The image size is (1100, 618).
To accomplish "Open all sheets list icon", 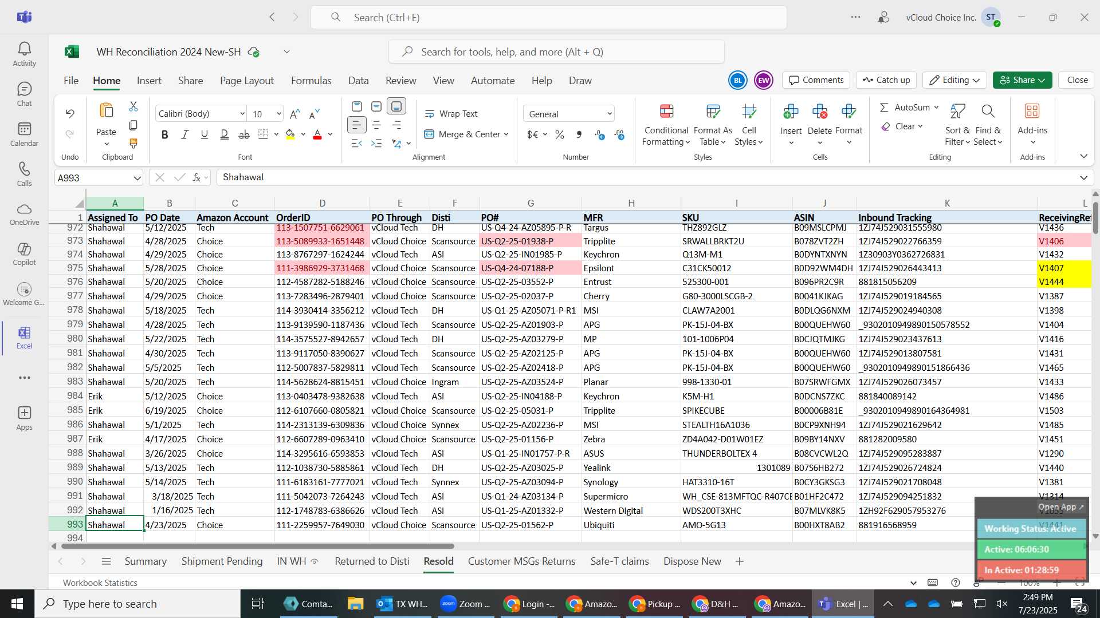I will tap(106, 561).
